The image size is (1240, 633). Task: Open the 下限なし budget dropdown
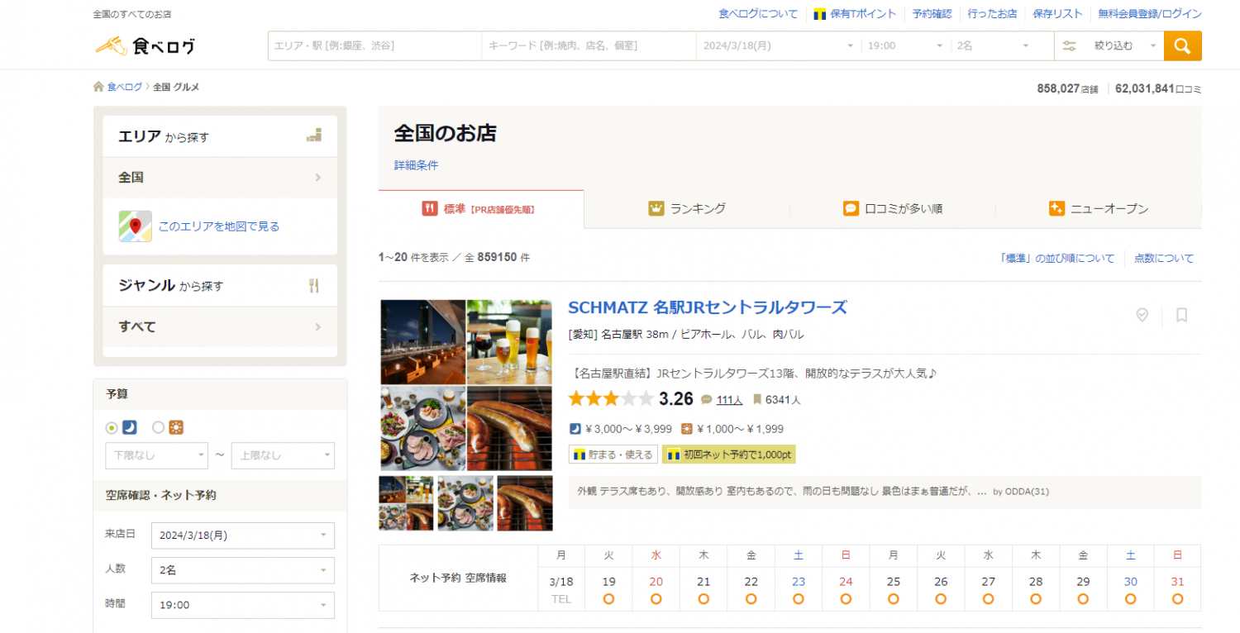[156, 455]
